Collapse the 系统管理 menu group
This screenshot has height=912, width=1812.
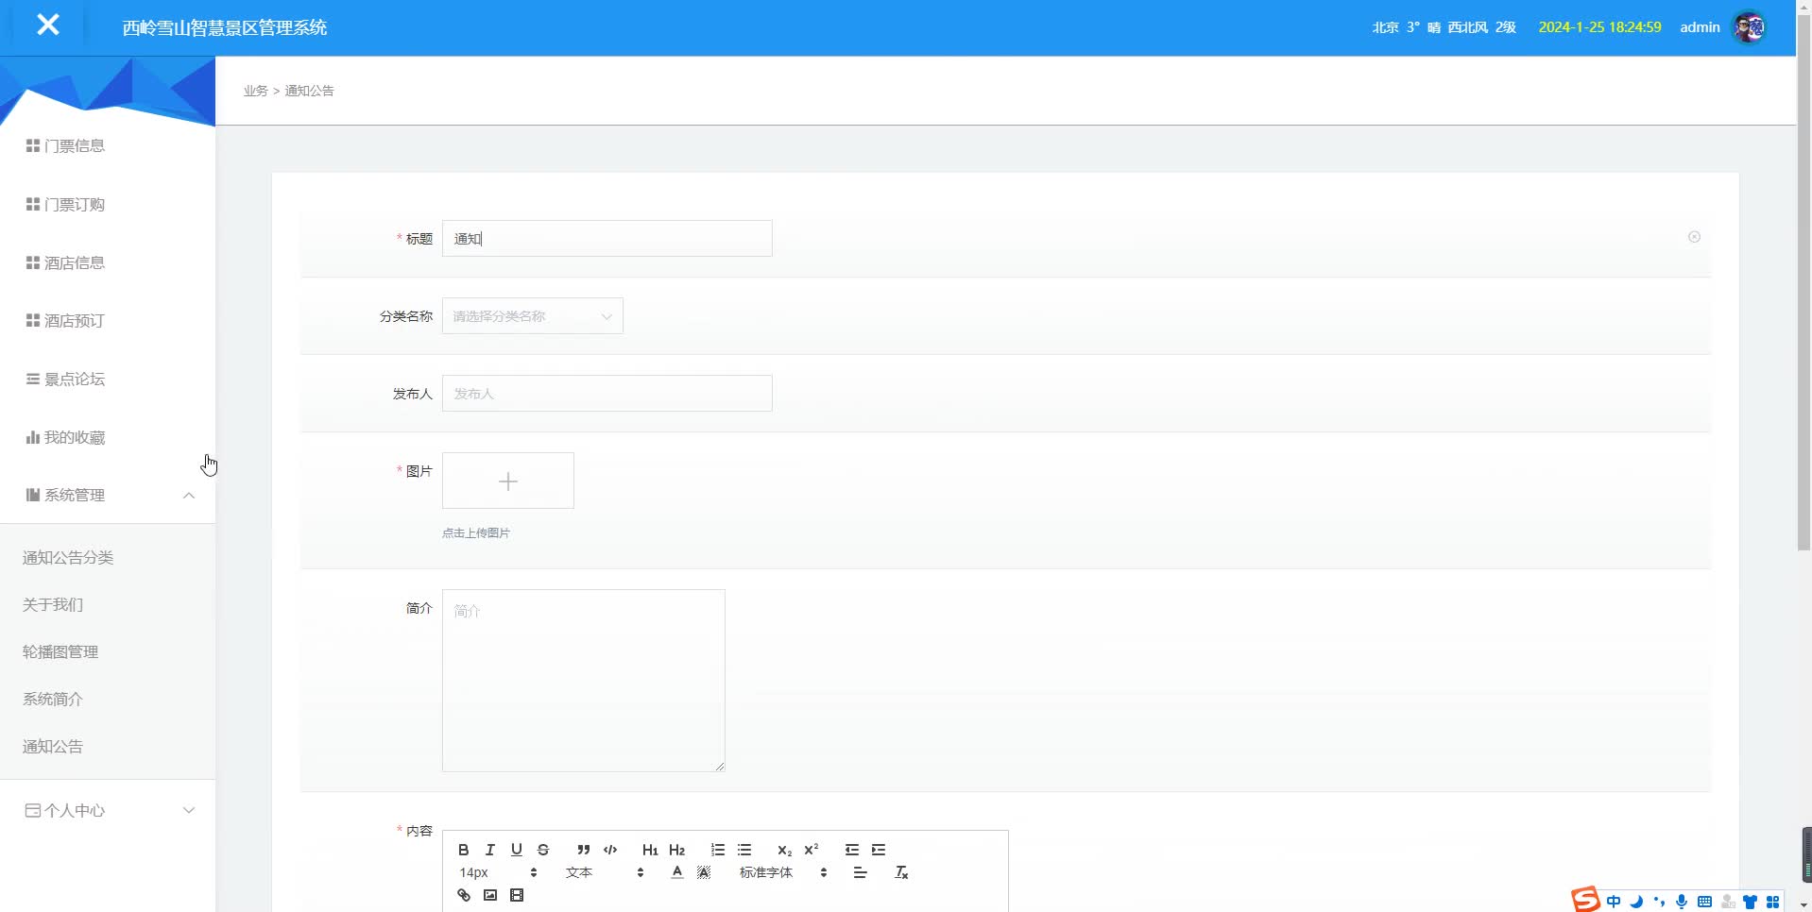108,496
